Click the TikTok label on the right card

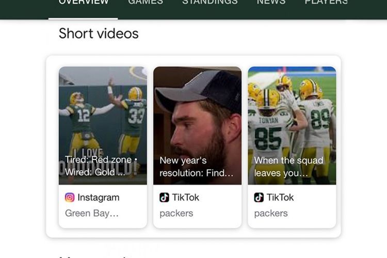tap(280, 198)
